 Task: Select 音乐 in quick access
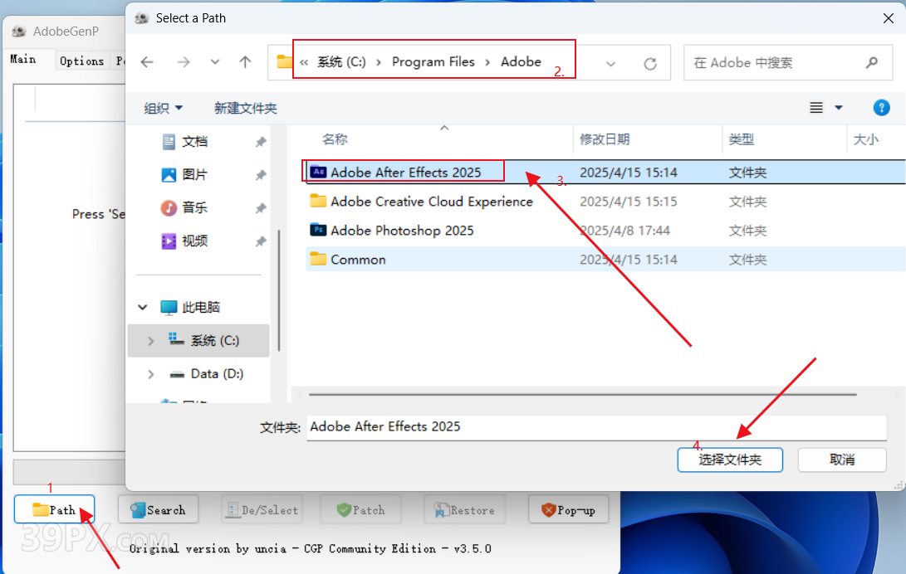point(194,207)
